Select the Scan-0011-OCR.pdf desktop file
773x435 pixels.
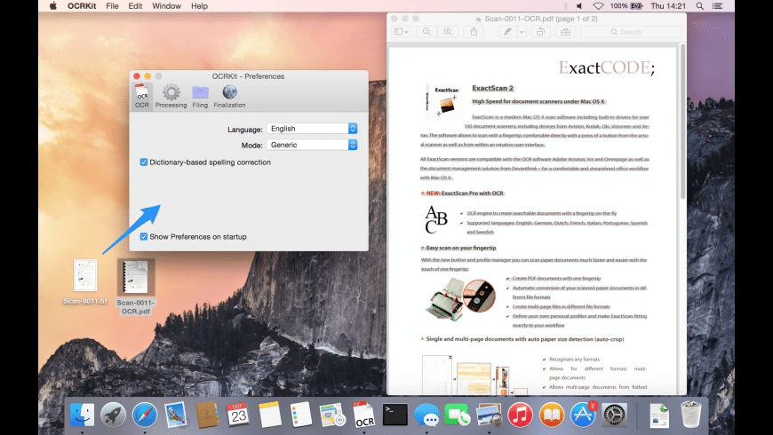tap(136, 287)
